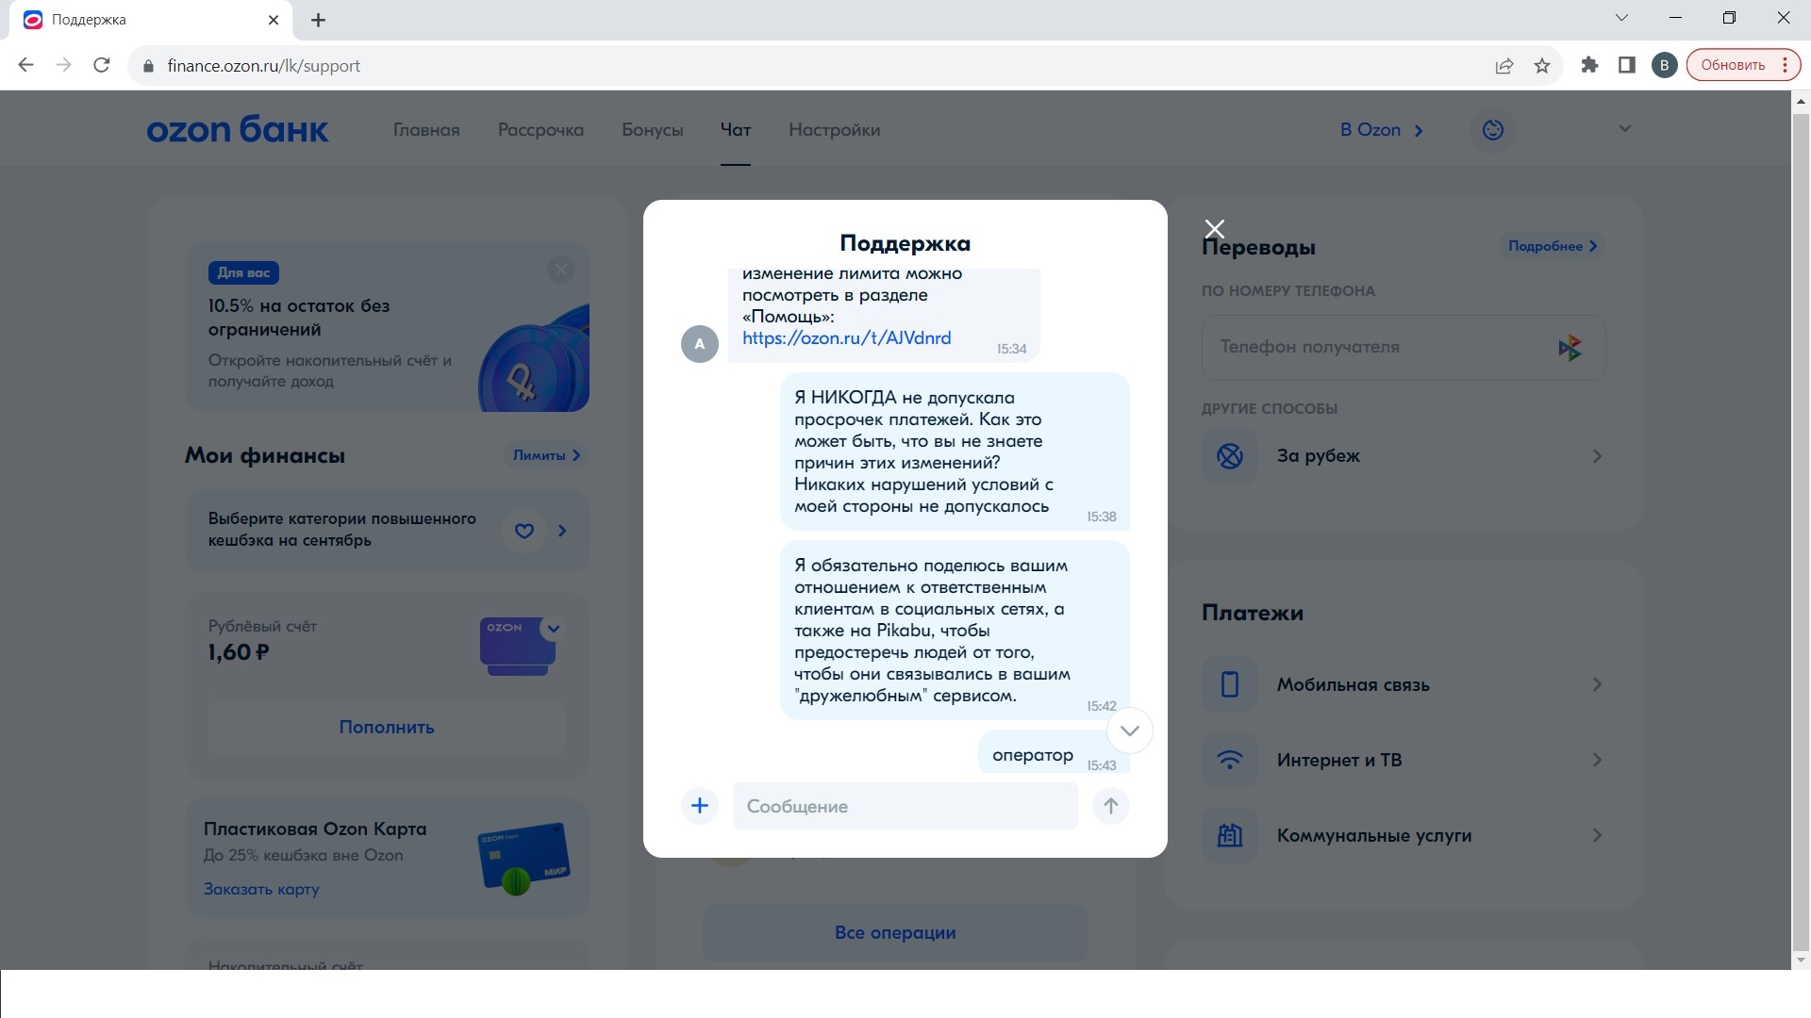The image size is (1811, 1018).
Task: Follow the В Ozon link
Action: tap(1382, 130)
